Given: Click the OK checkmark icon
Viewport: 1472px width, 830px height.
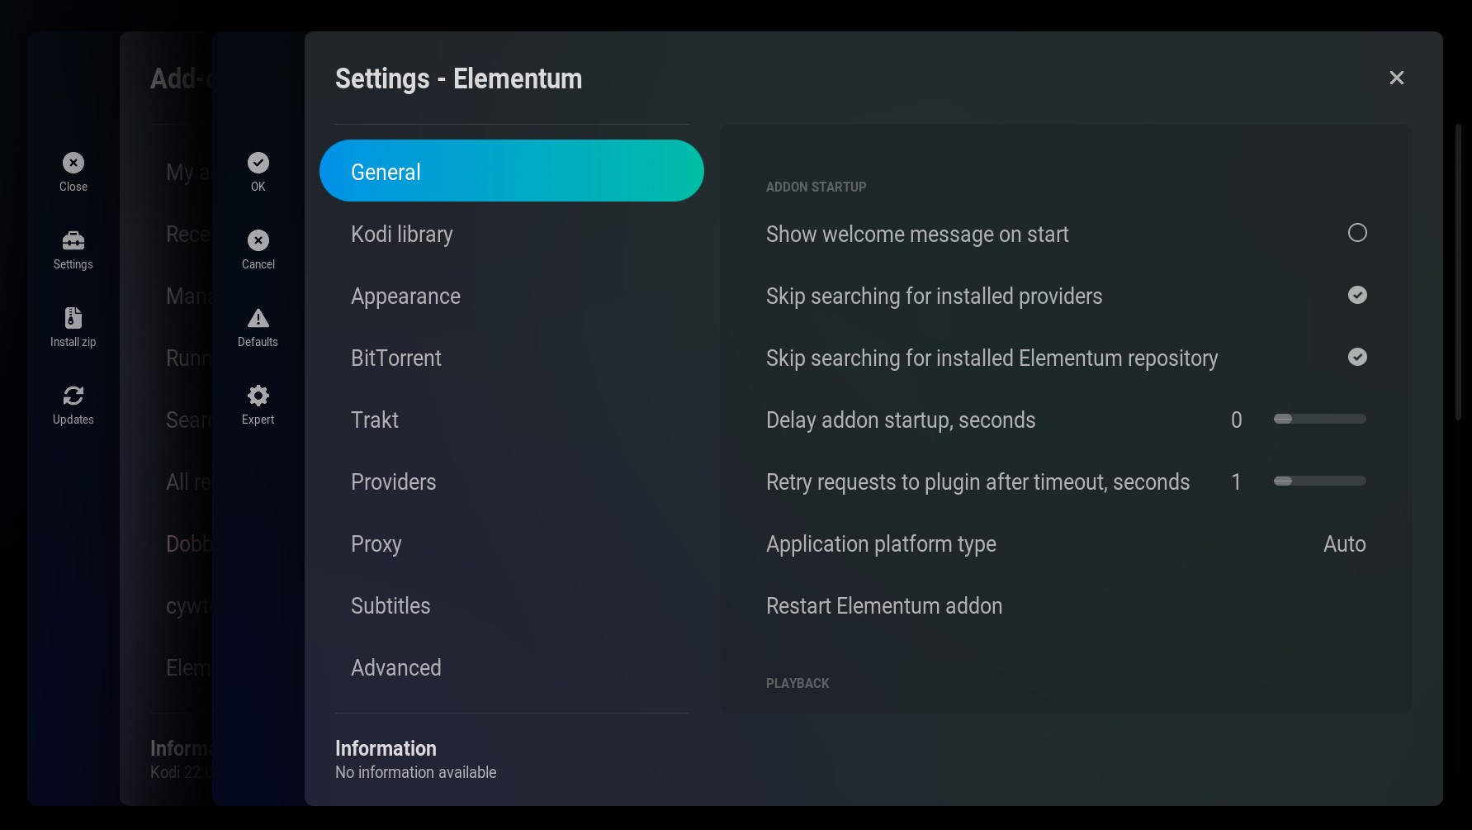Looking at the screenshot, I should [x=258, y=164].
